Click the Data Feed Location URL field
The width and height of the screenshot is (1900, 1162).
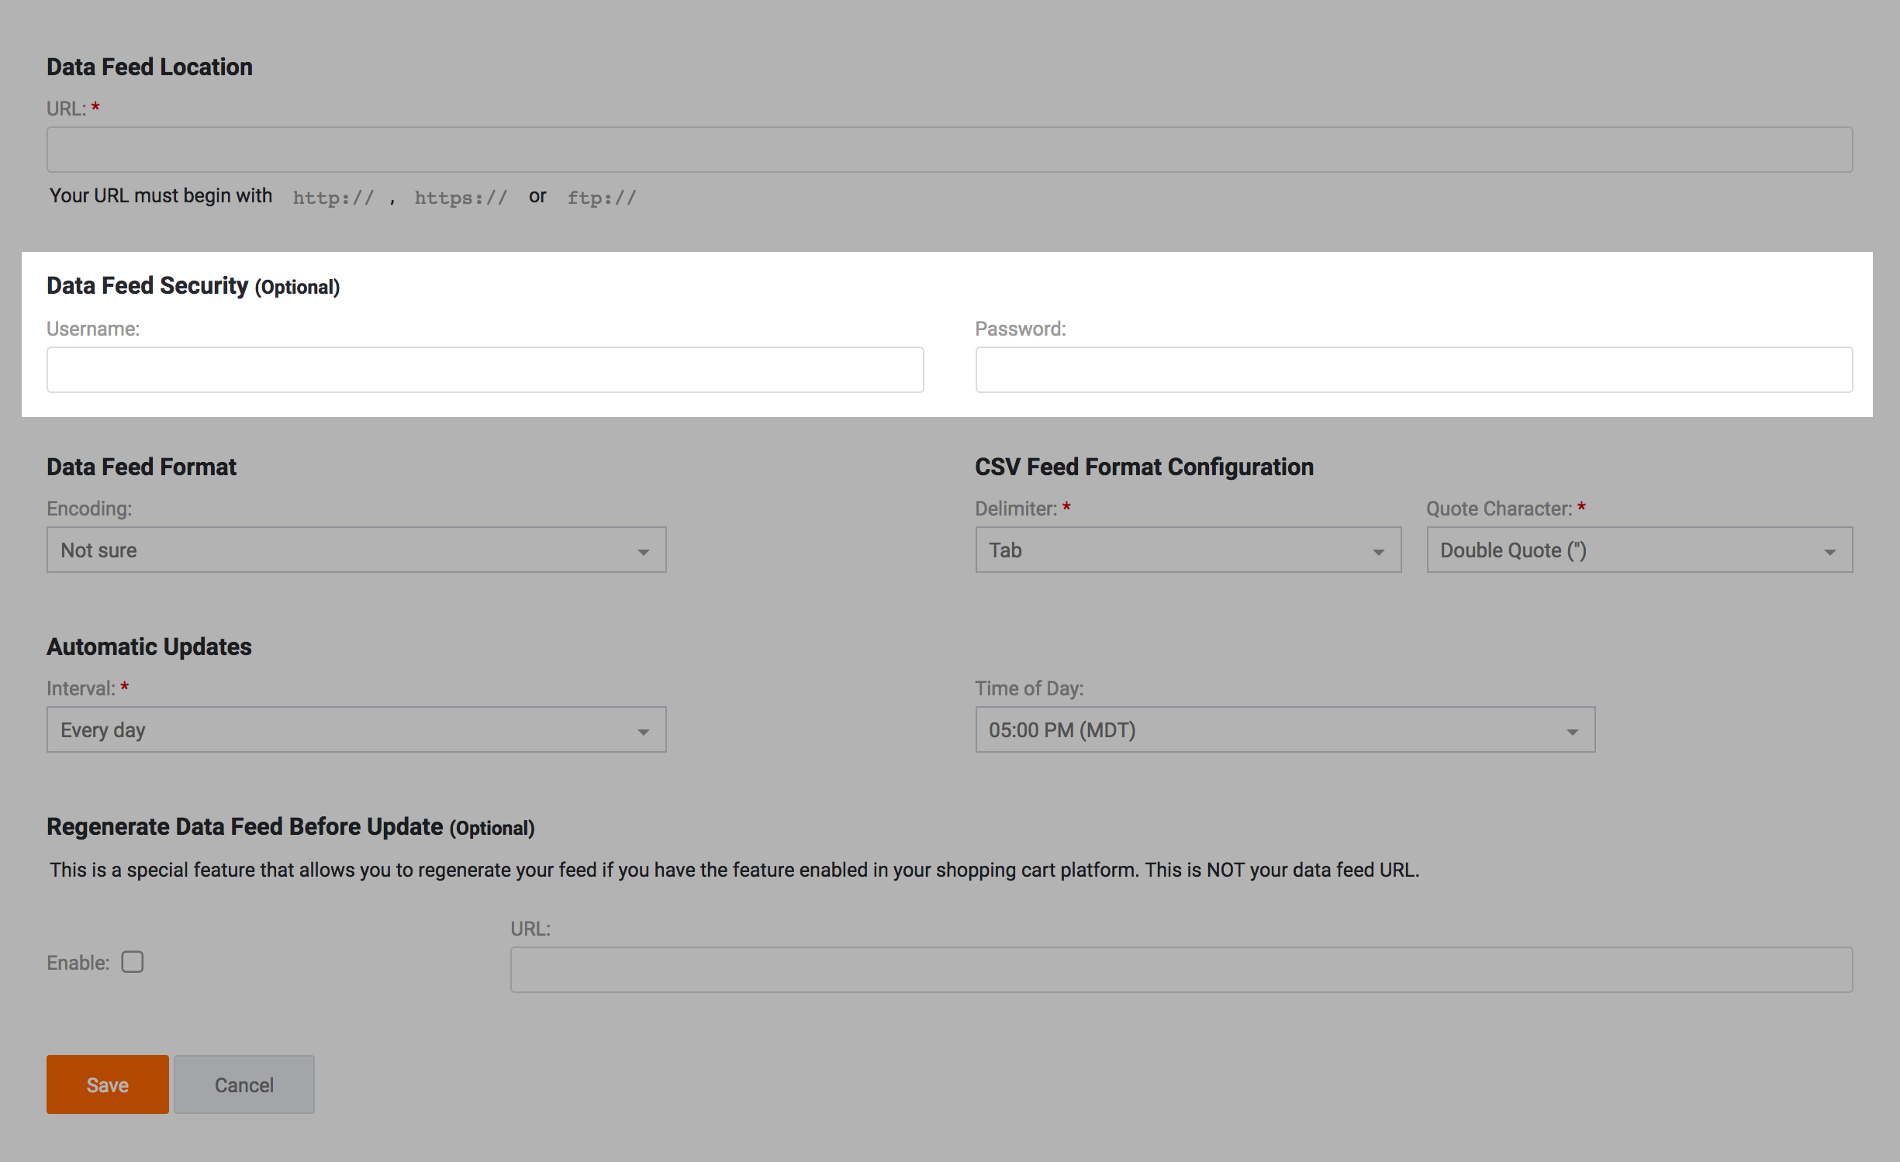coord(949,150)
